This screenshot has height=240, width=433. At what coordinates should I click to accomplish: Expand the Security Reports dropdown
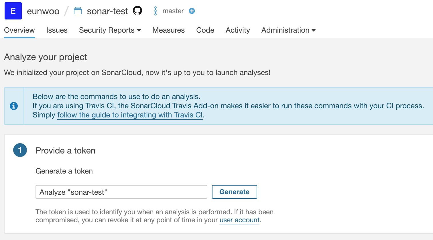pos(110,30)
